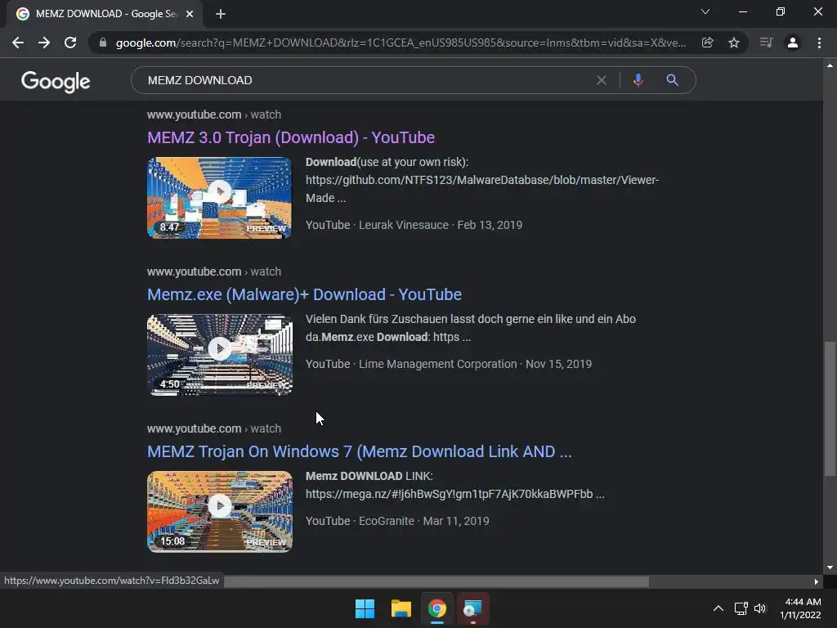This screenshot has width=837, height=628.
Task: Click third result's youtube.com › watch breadcrumb
Action: (x=214, y=428)
